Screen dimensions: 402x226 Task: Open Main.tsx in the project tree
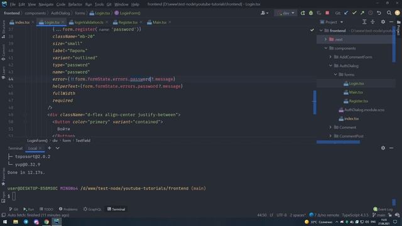tap(356, 92)
